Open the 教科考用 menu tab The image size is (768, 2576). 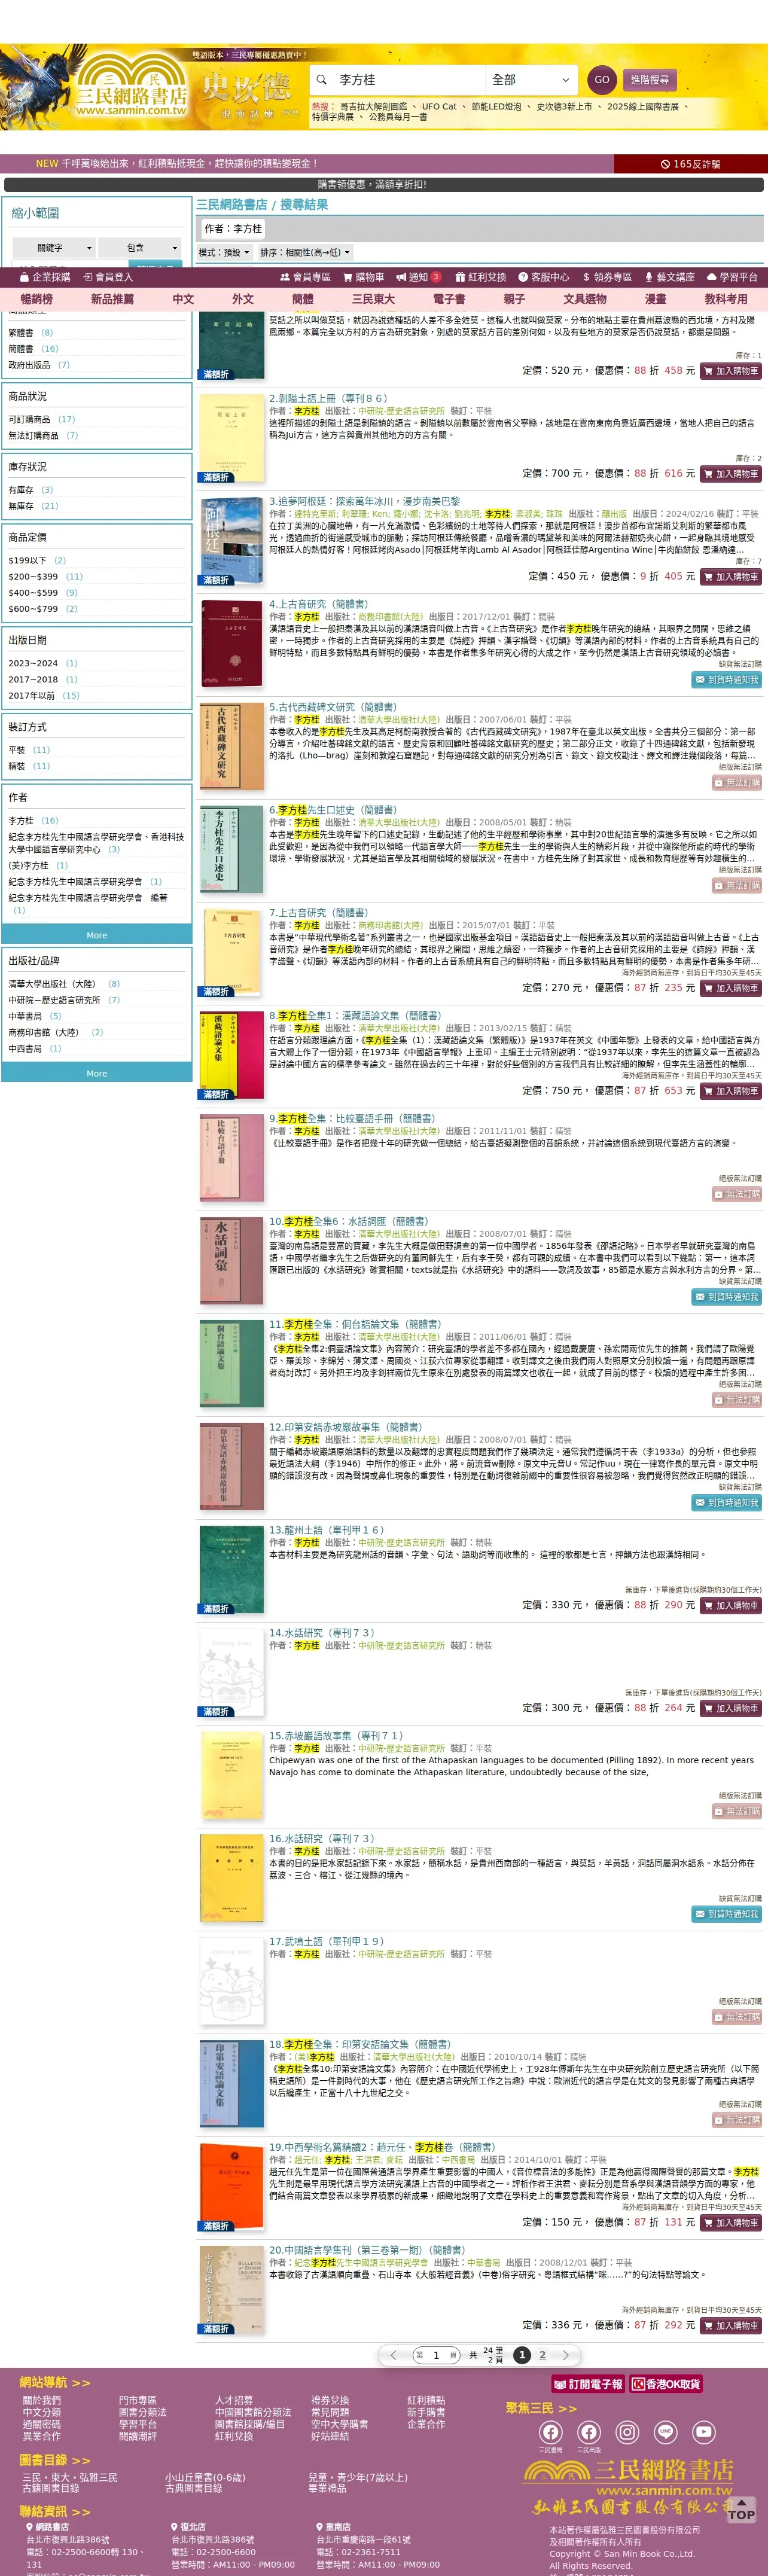(726, 299)
